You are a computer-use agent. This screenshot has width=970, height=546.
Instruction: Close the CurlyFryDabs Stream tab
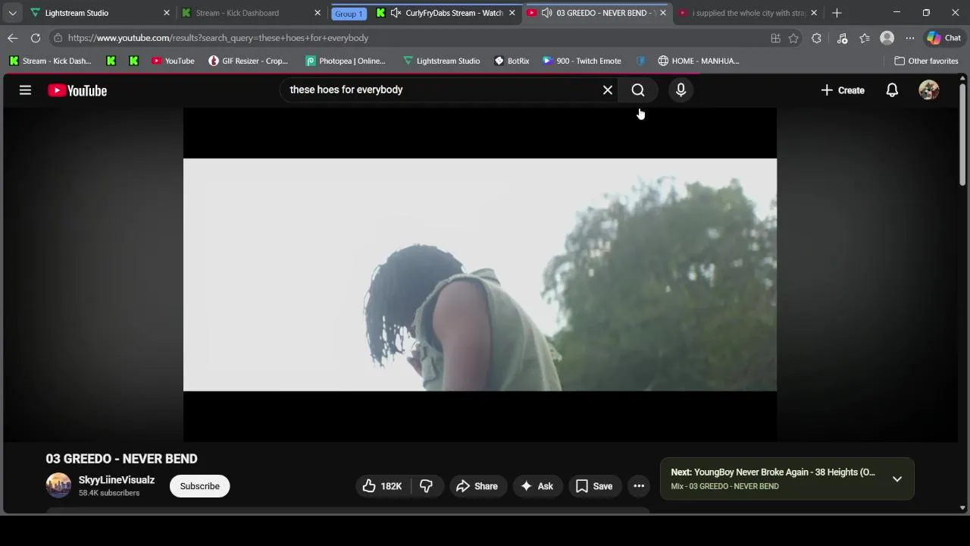click(x=512, y=13)
